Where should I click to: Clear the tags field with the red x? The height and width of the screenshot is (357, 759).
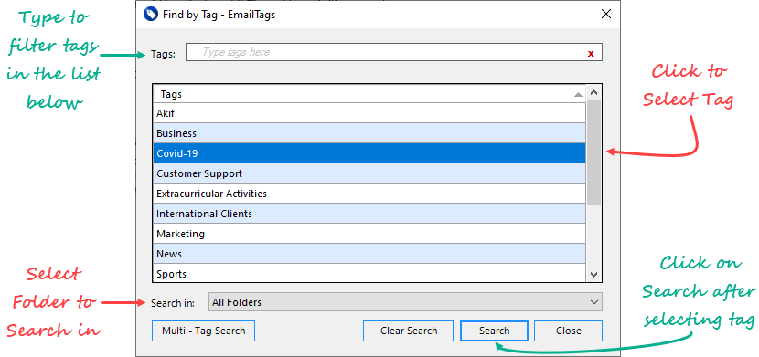coord(591,54)
